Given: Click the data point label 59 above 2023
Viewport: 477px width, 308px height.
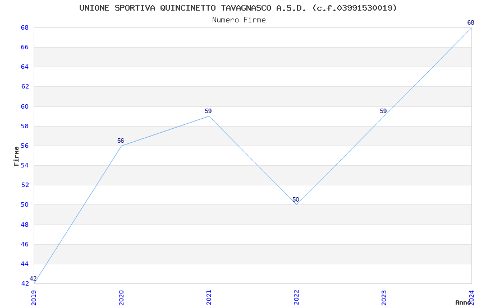Looking at the screenshot, I should [383, 111].
